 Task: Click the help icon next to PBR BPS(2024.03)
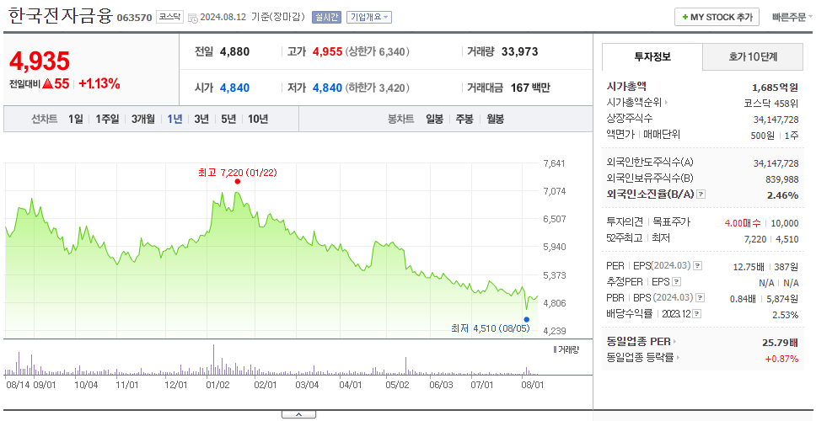pos(701,298)
